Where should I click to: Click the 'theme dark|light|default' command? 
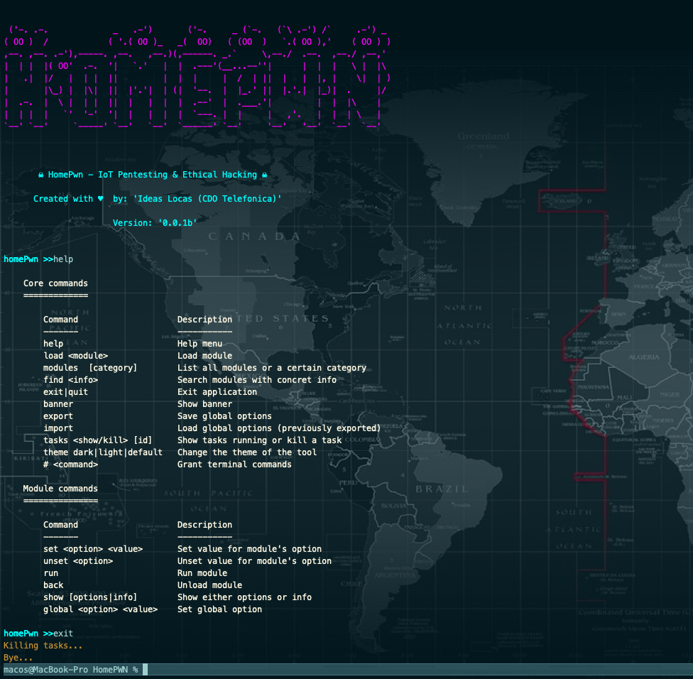(102, 452)
